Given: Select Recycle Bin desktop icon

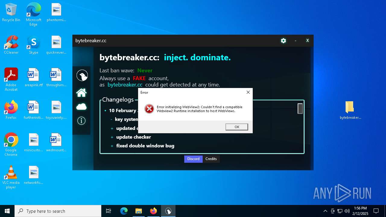Looking at the screenshot, I should (x=11, y=13).
